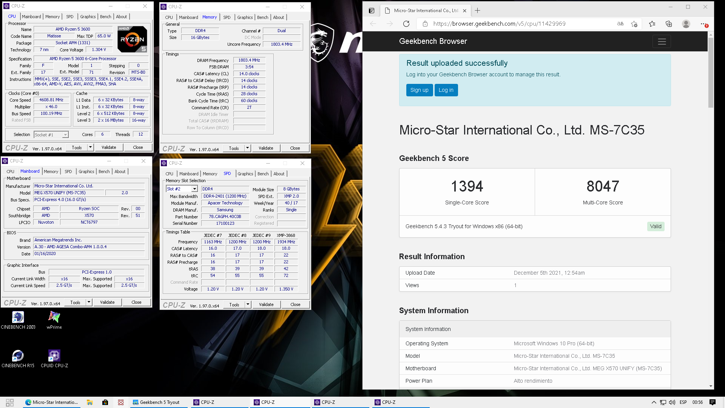The width and height of the screenshot is (725, 408).
Task: Open a new browser tab with plus icon
Action: [478, 11]
